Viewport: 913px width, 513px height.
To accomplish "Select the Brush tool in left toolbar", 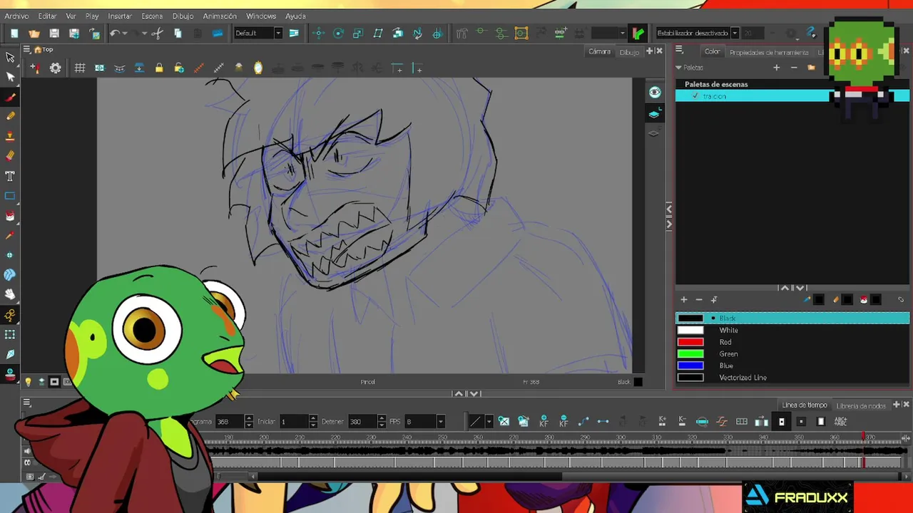I will (x=10, y=97).
